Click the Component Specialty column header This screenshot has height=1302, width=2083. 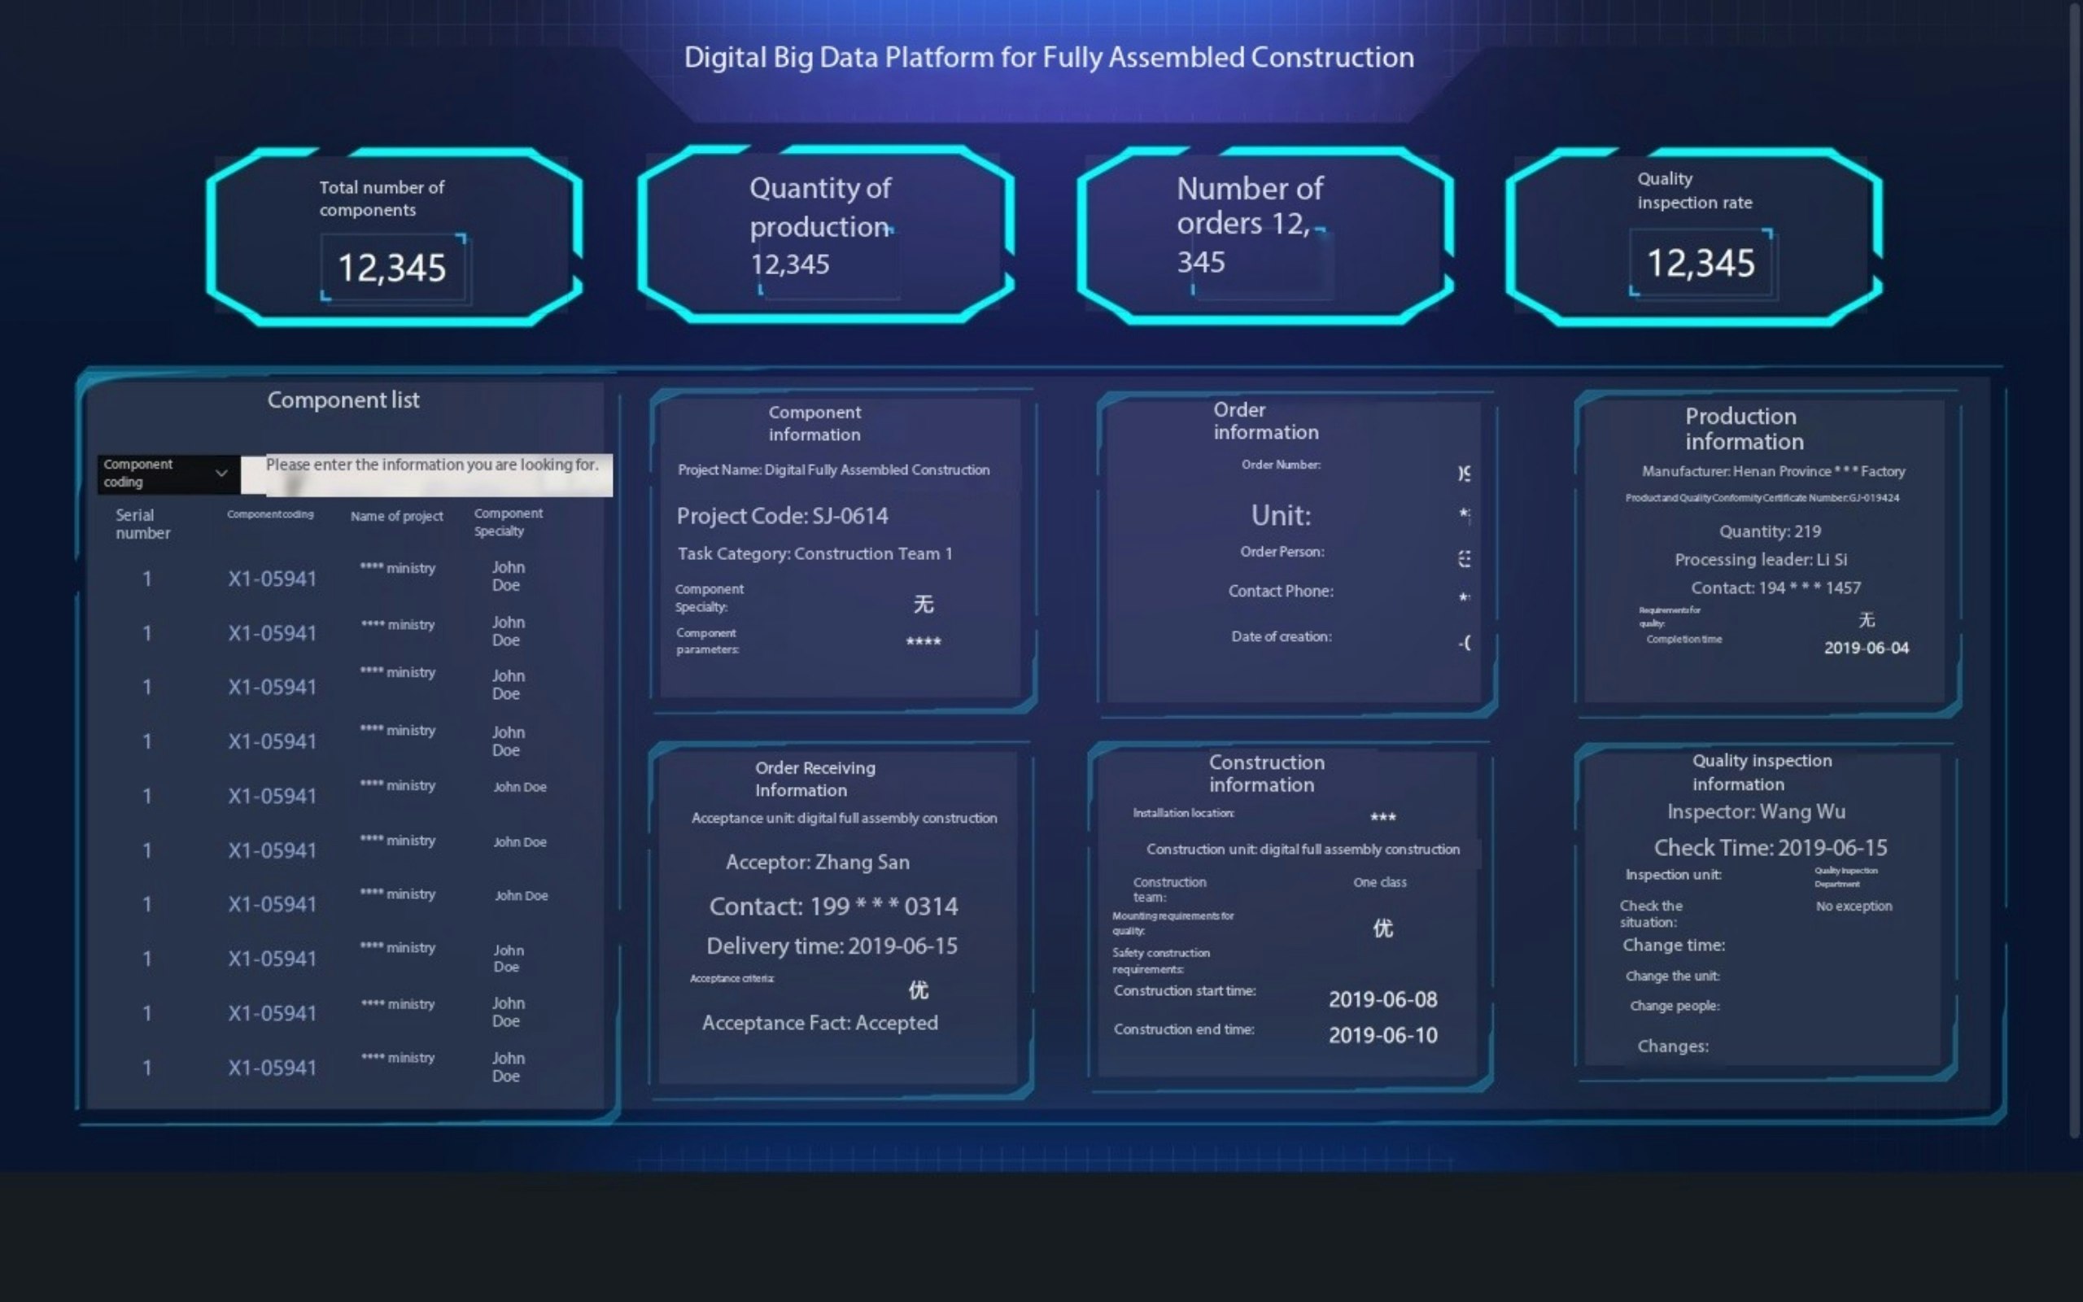tap(507, 522)
